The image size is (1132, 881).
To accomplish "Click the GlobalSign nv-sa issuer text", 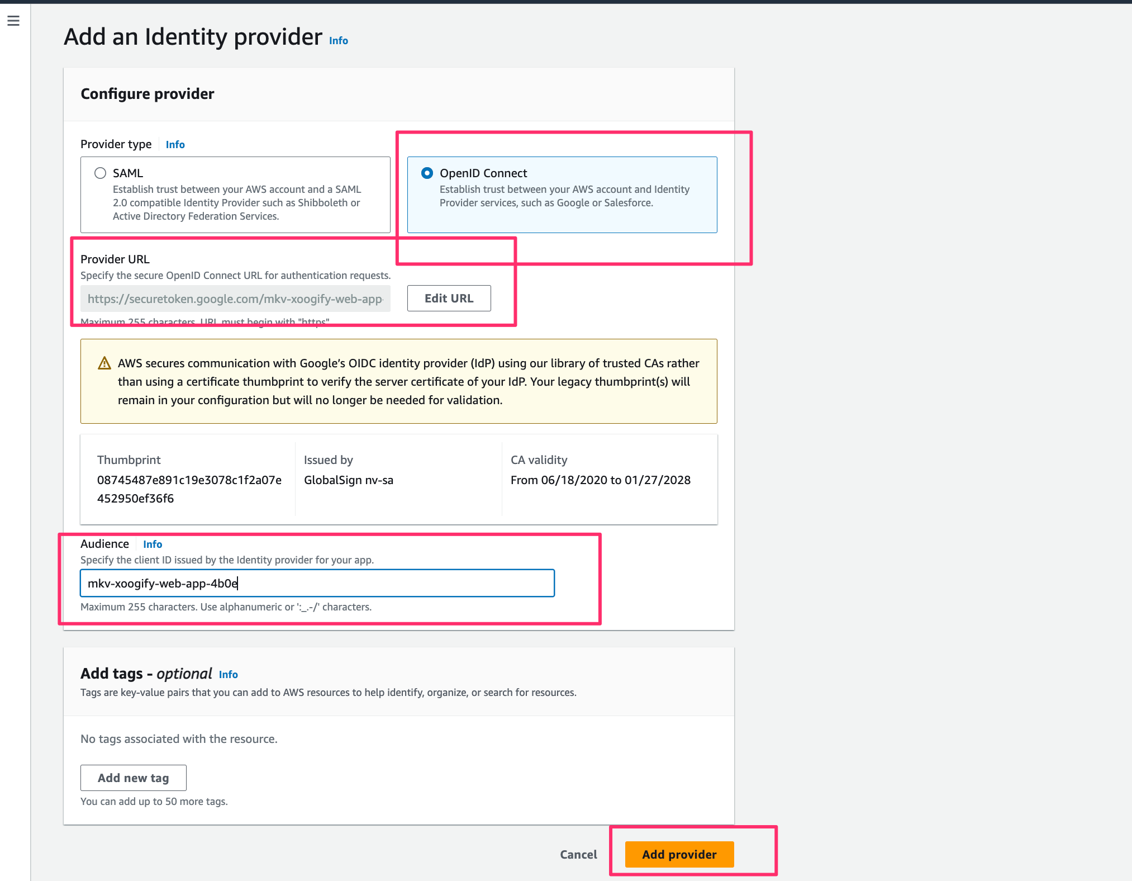I will pyautogui.click(x=349, y=480).
